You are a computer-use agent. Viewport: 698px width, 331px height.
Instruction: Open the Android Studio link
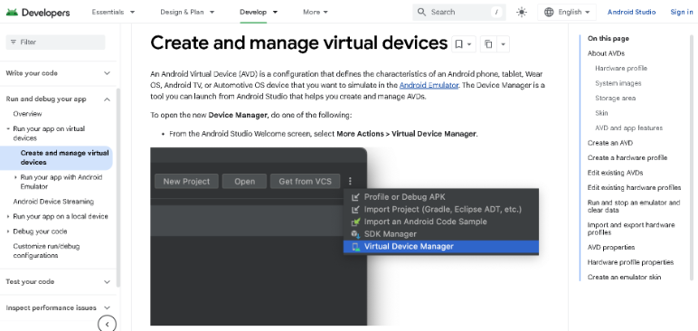coord(631,12)
